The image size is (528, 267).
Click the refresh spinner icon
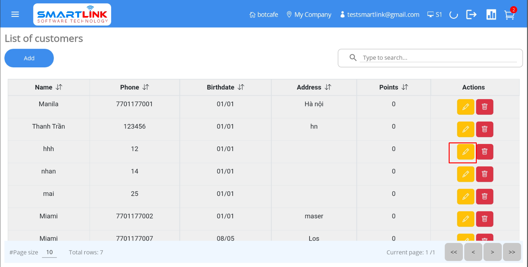point(453,14)
